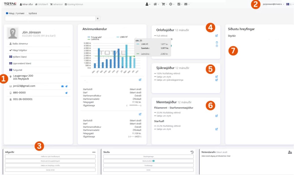This screenshot has height=175, width=302.
Task: Click the three-dots menu in the Aðgerðir panel
Action: pos(94,152)
